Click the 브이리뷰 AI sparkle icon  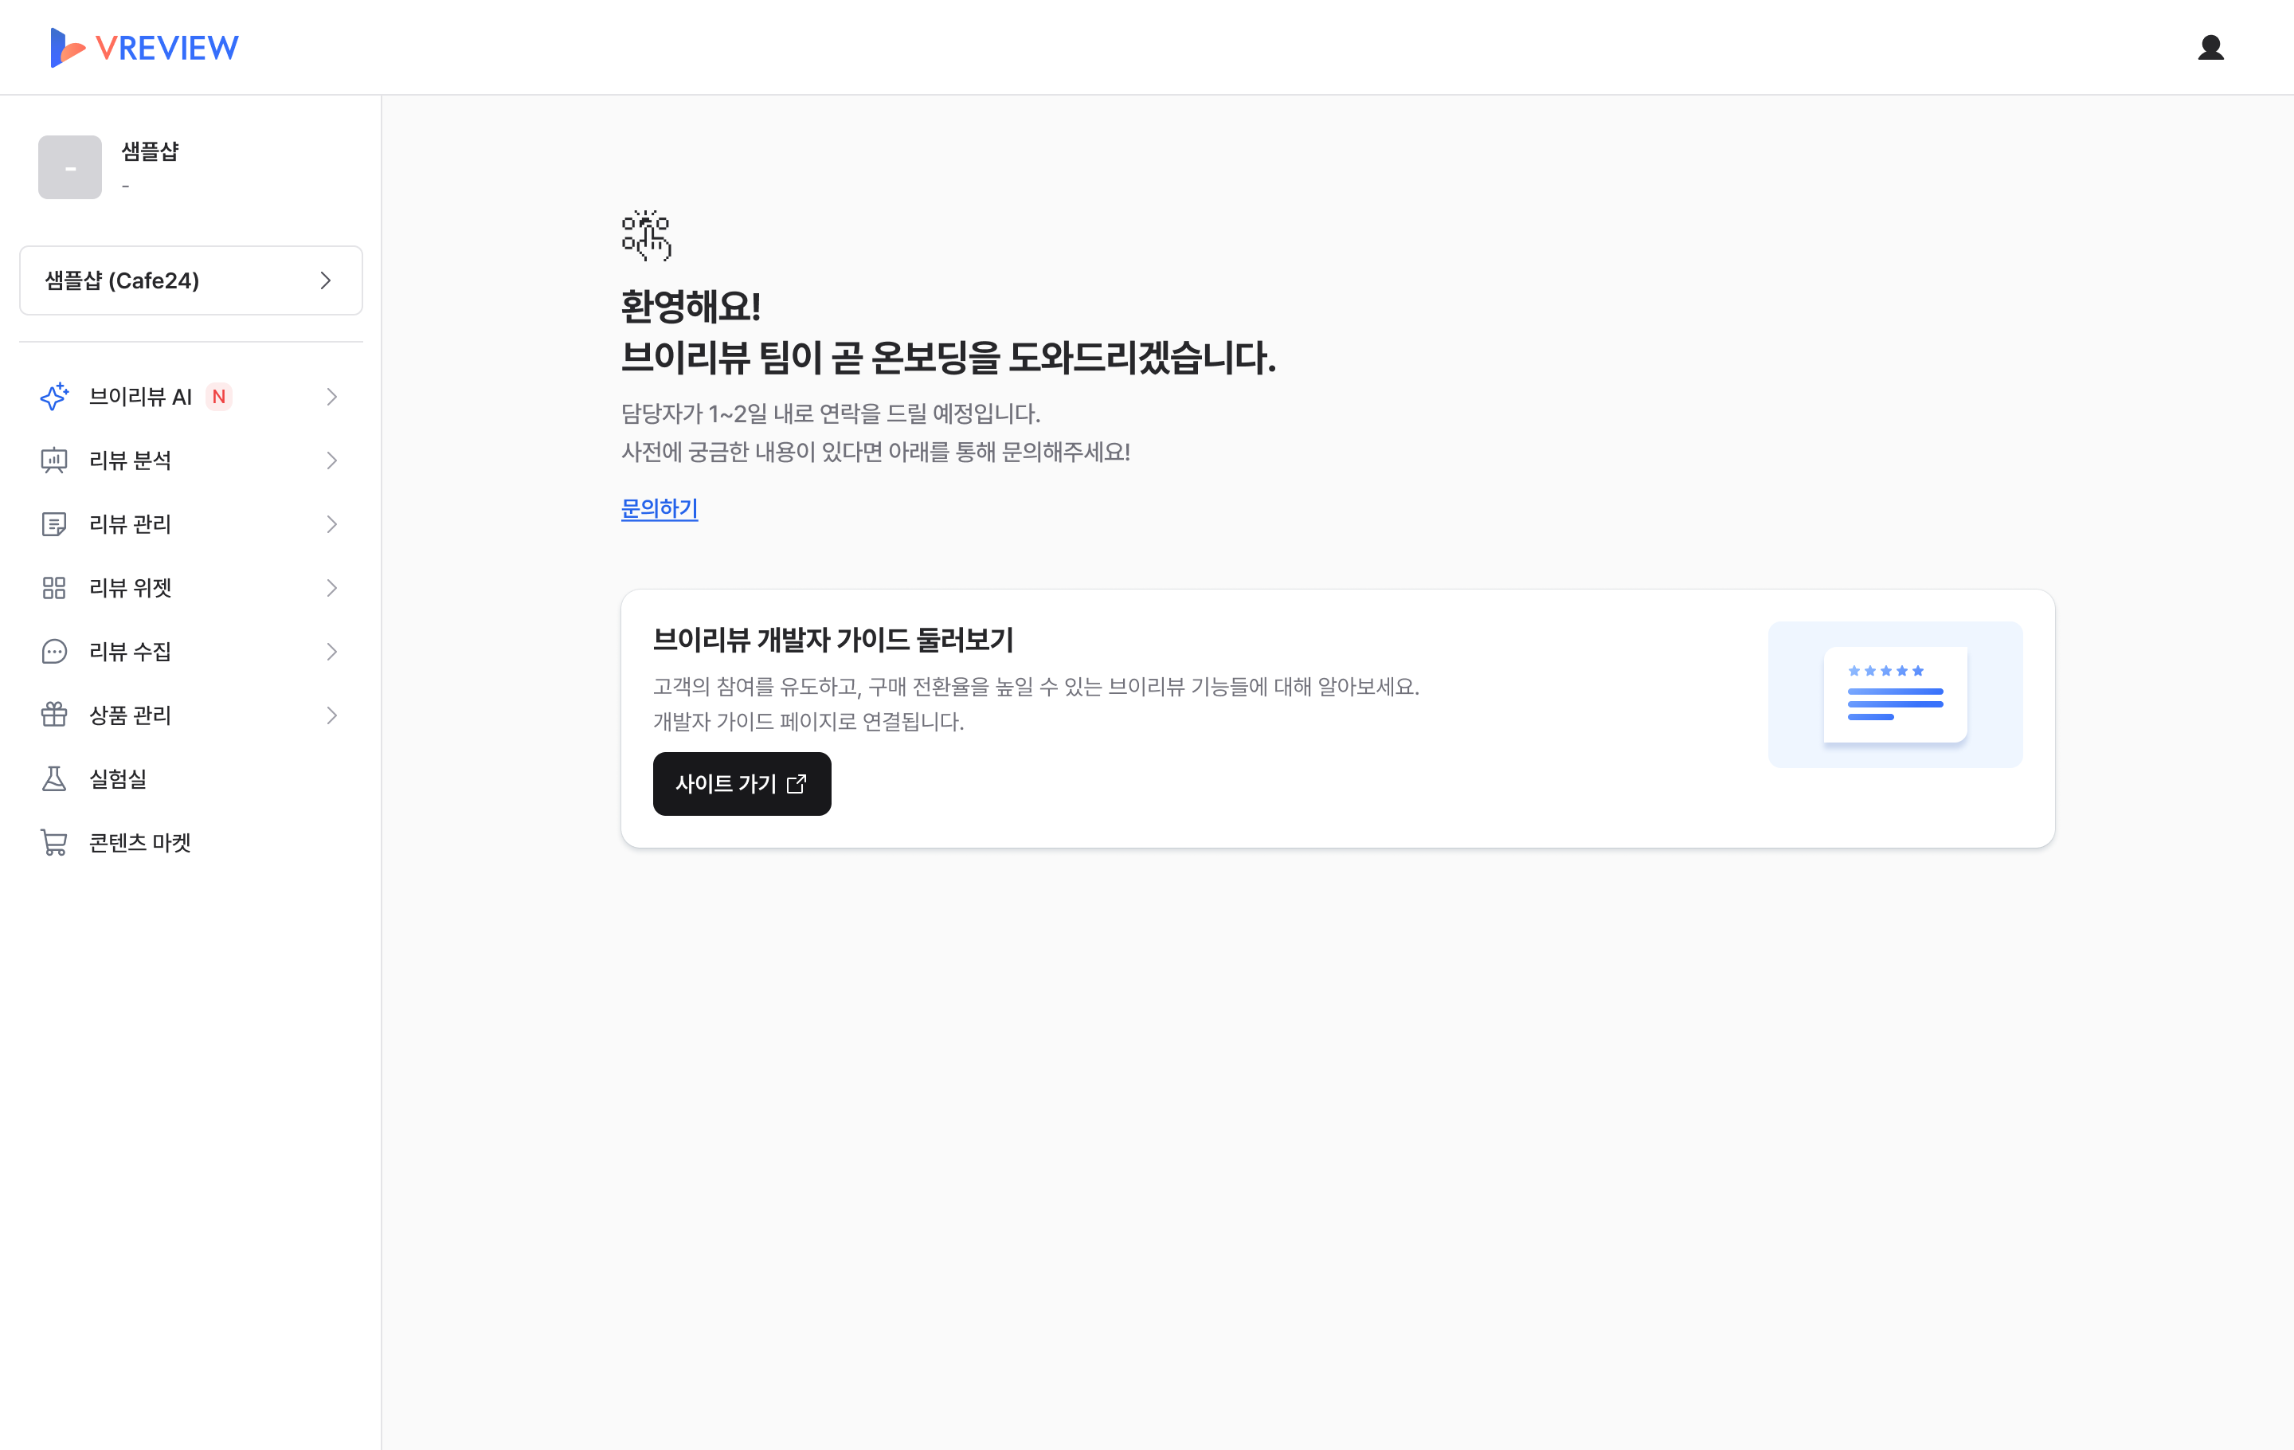point(54,396)
